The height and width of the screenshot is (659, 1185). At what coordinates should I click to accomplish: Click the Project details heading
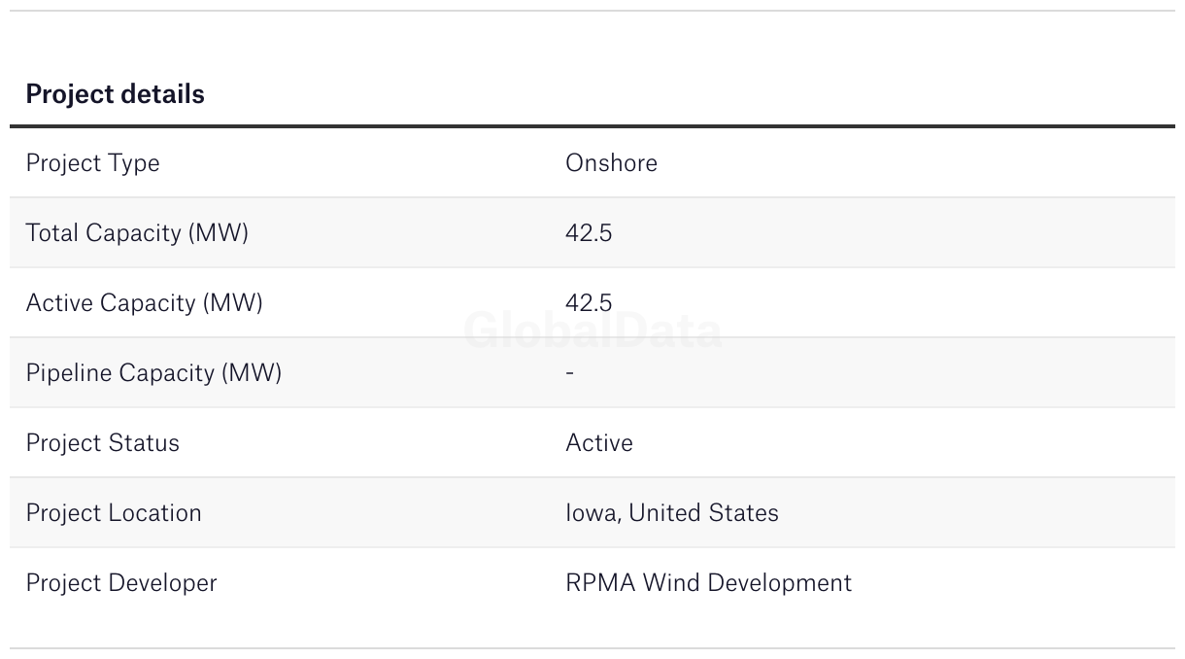coord(115,94)
